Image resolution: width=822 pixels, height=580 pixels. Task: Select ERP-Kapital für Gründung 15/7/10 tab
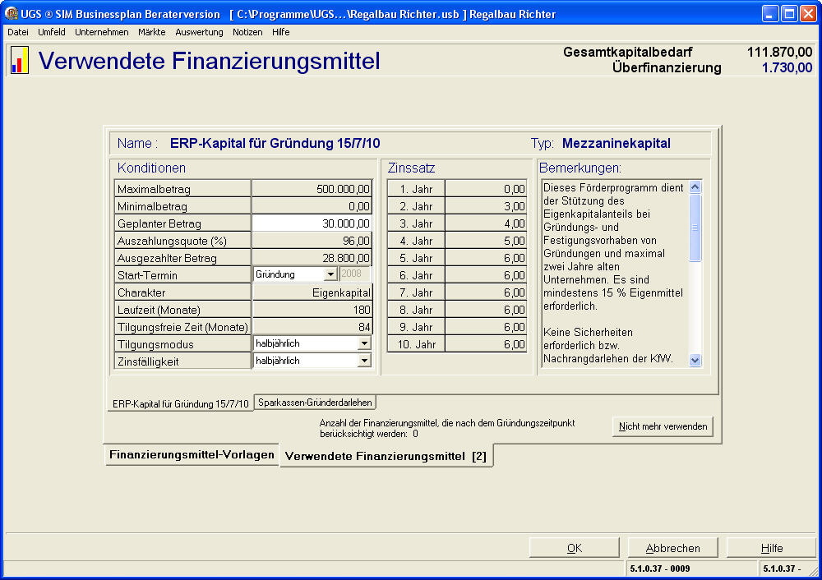pos(180,403)
